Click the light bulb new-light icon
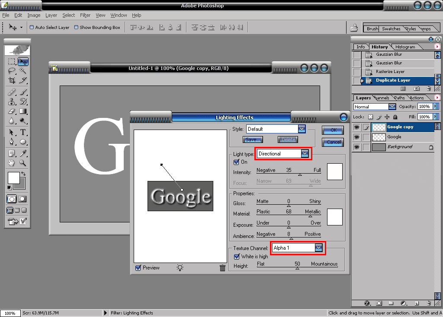Viewport: 443px width, 317px height. (x=180, y=268)
